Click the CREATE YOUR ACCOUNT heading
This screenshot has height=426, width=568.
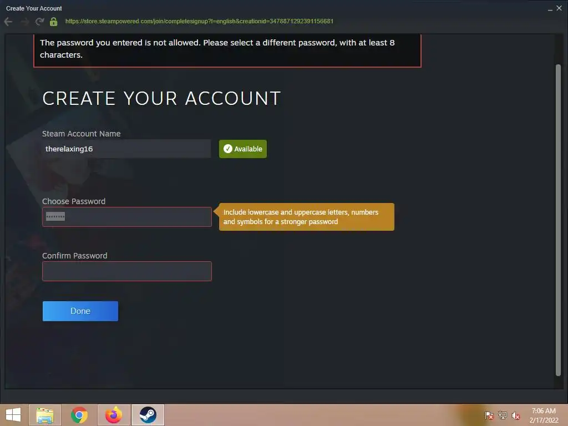tap(161, 98)
